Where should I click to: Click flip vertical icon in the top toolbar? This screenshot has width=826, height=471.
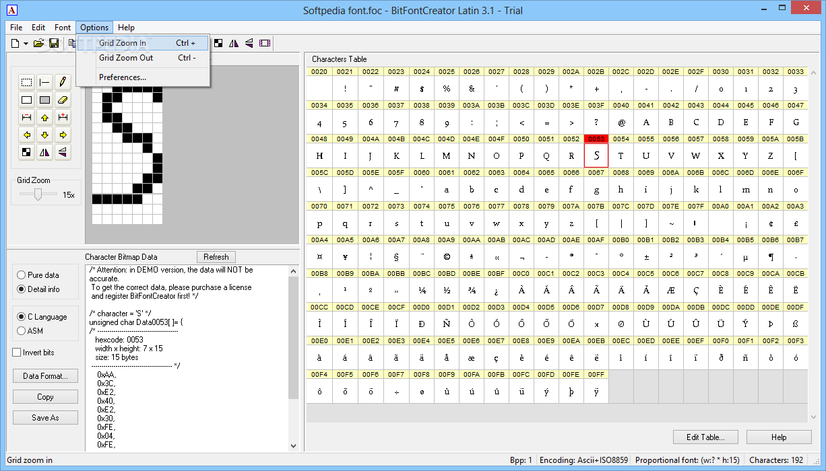(x=249, y=43)
